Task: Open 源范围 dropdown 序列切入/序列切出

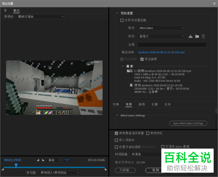Action: click(x=60, y=173)
